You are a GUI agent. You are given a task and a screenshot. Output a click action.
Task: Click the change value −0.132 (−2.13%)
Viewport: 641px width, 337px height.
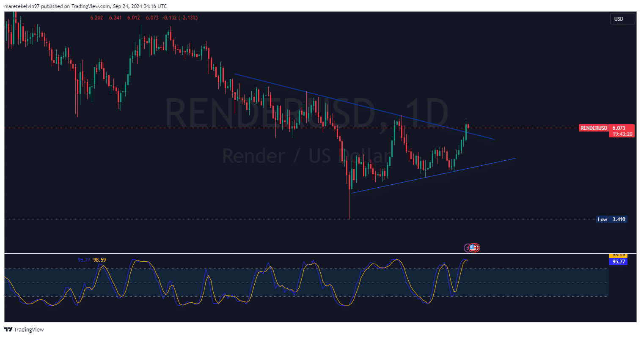pos(181,18)
